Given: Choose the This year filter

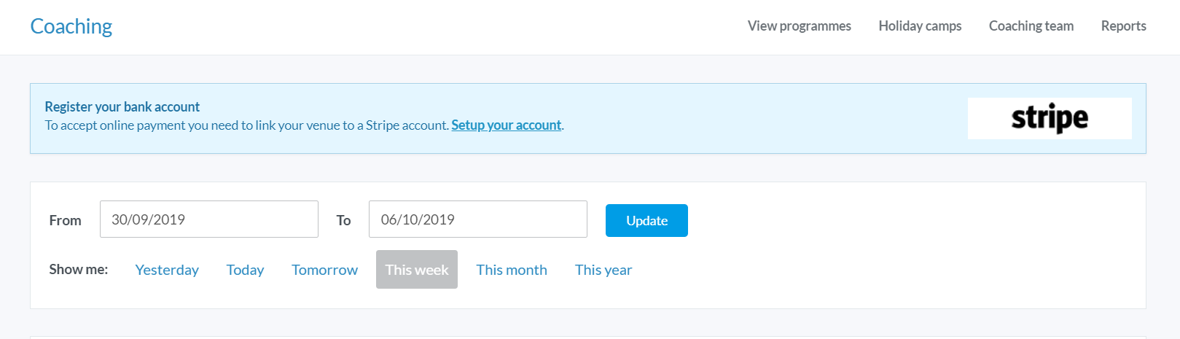Looking at the screenshot, I should point(603,270).
